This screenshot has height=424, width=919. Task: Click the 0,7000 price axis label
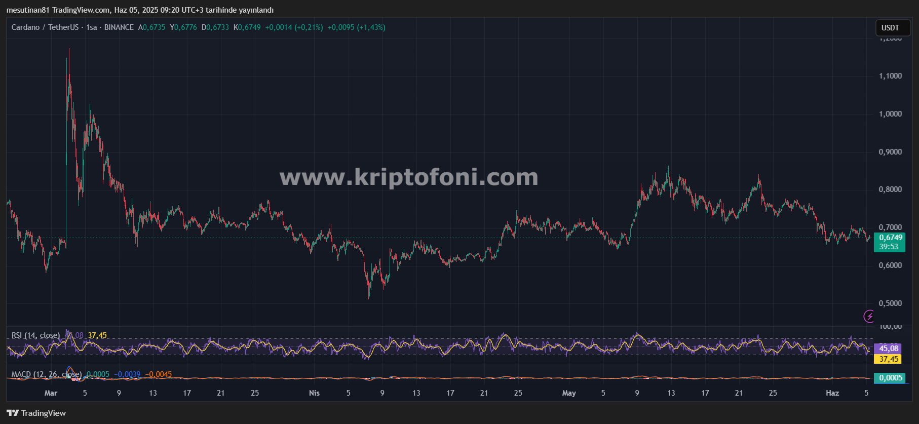point(890,227)
